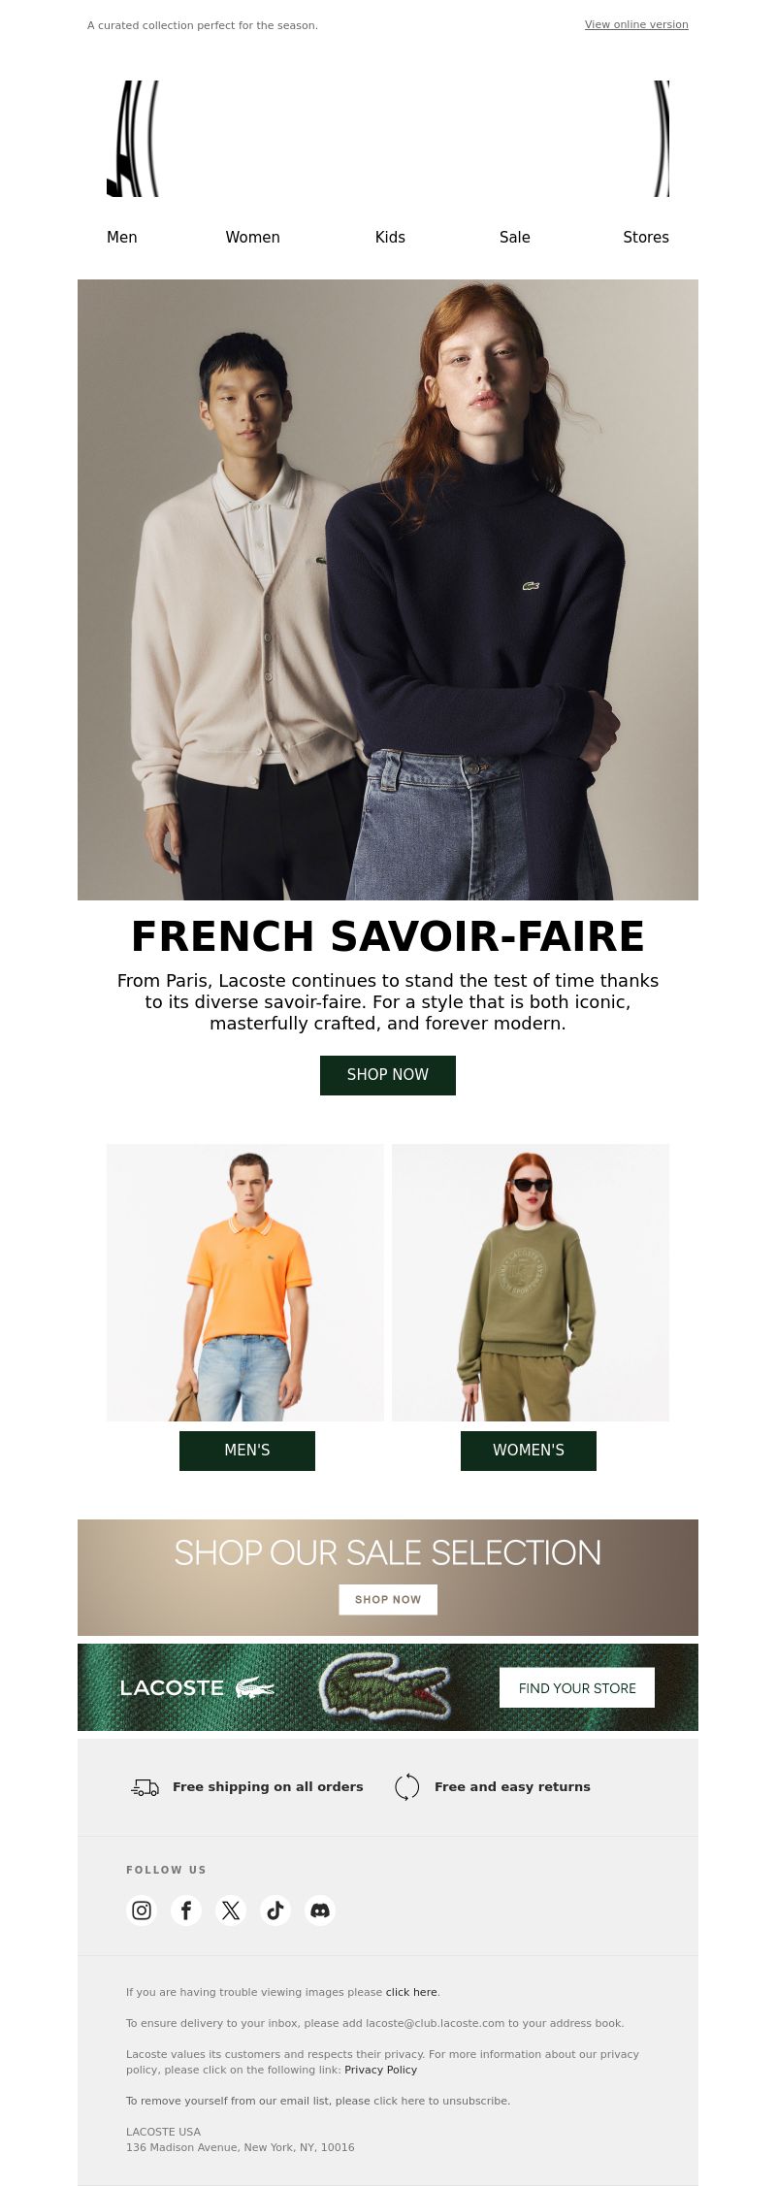This screenshot has height=2187, width=776.
Task: Open the Facebook social icon
Action: pyautogui.click(x=186, y=1910)
